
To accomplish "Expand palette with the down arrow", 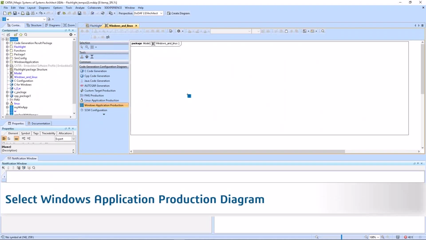I will tap(104, 115).
